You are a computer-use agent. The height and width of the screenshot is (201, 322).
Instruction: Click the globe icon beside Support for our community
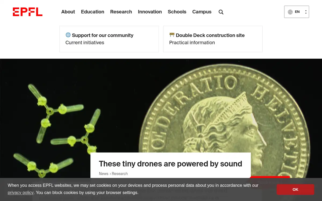(68, 35)
